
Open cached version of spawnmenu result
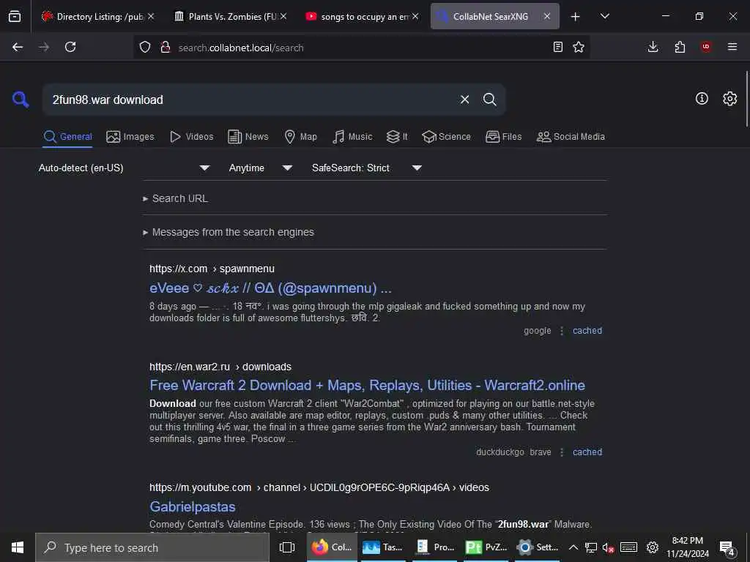click(x=587, y=331)
